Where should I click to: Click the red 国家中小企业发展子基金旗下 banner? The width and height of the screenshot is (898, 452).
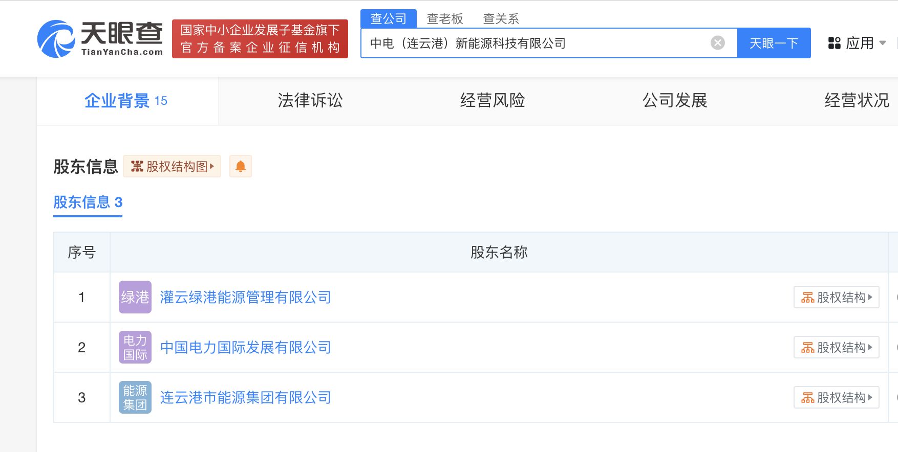coord(260,39)
